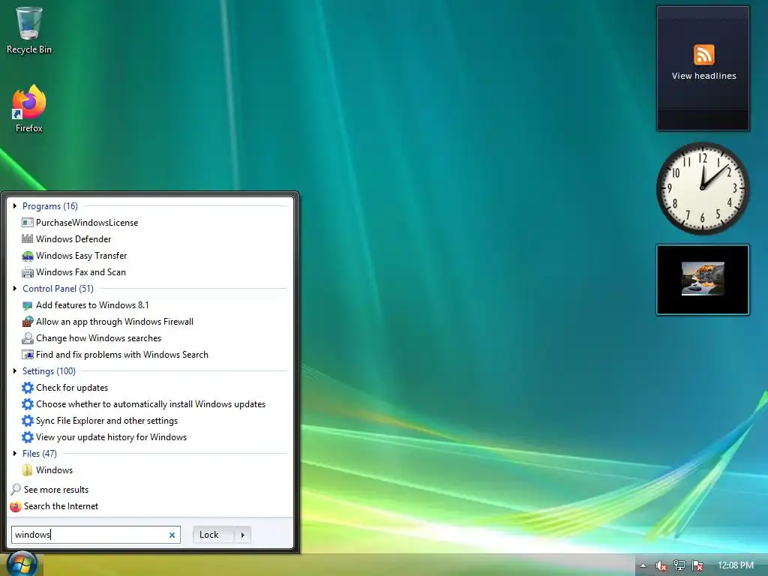Screen dimensions: 768x576
Task: Clear the search box with the X button
Action: (172, 535)
